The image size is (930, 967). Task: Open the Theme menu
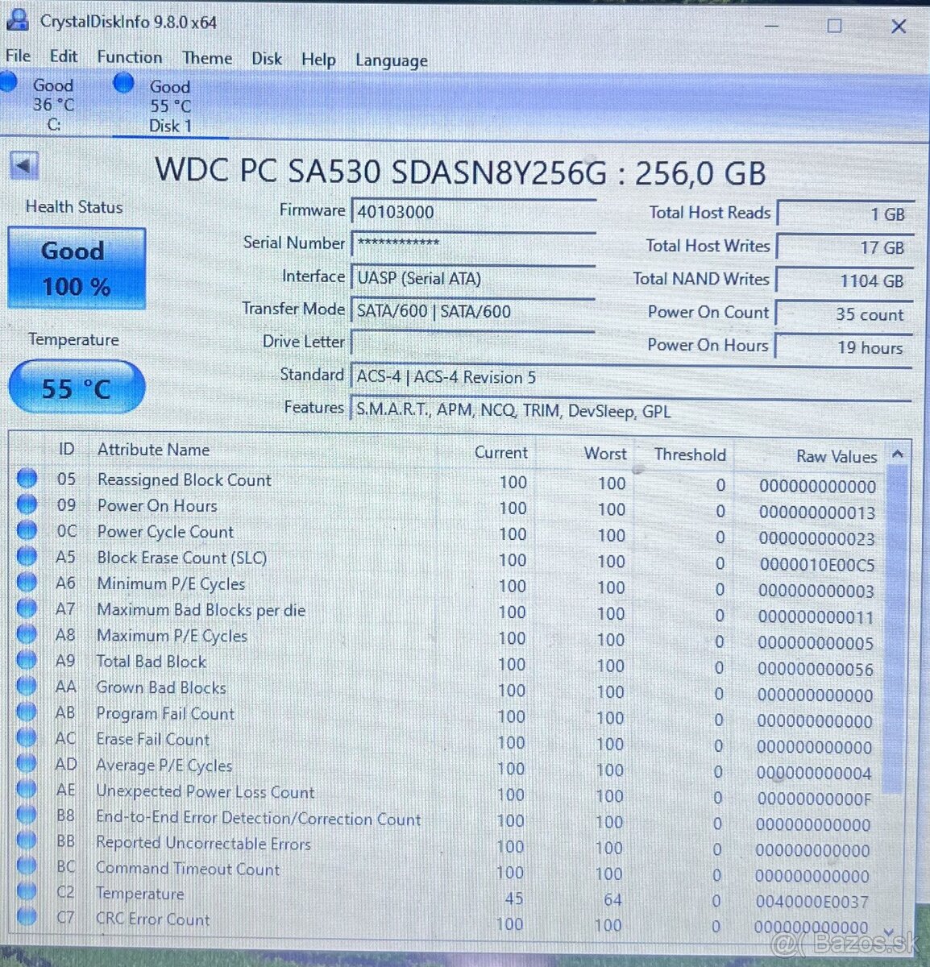[207, 58]
